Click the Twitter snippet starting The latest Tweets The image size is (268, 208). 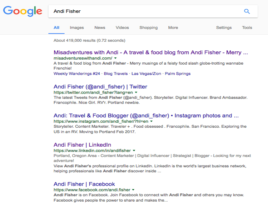(150, 100)
